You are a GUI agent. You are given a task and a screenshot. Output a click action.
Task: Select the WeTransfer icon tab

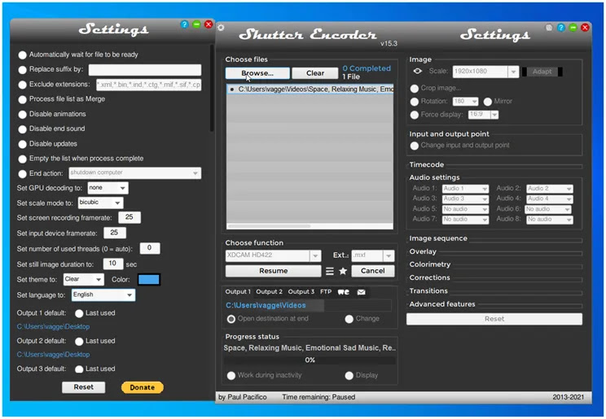(x=344, y=292)
